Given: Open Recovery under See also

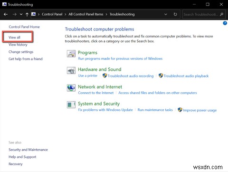Looking at the screenshot, I should coord(16,164).
